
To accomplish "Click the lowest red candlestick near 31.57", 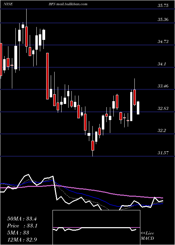I will 93,146.
